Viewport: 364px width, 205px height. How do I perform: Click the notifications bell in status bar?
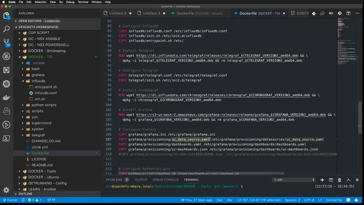pos(356,200)
